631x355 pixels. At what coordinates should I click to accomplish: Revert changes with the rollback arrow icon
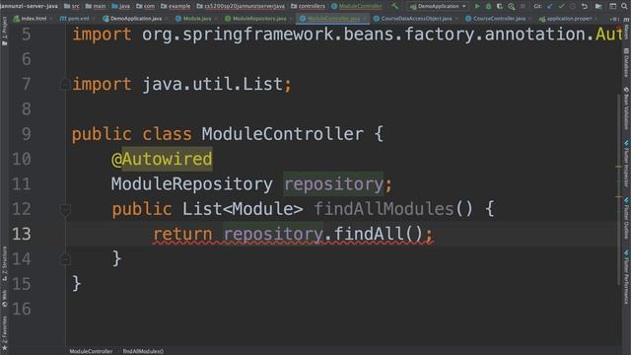pyautogui.click(x=585, y=6)
